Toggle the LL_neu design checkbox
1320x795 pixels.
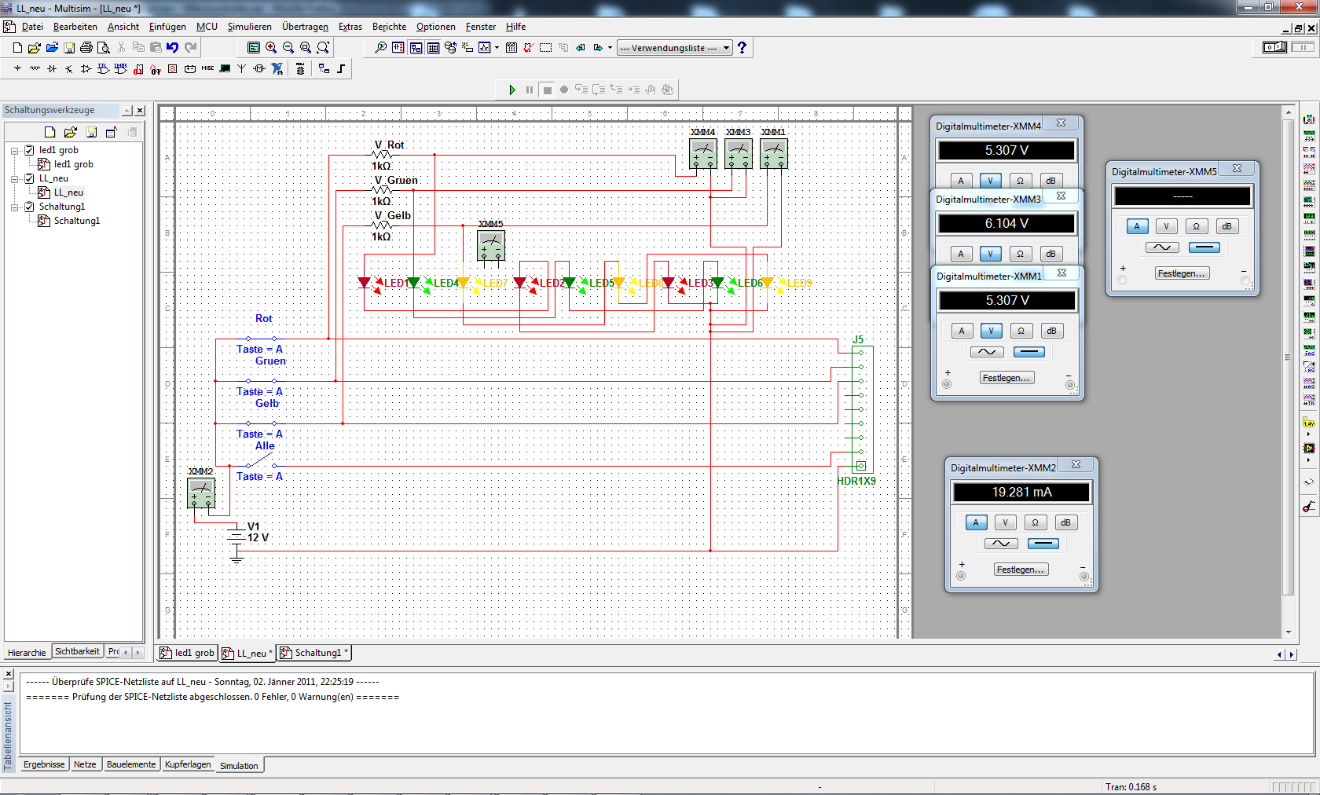tap(29, 178)
